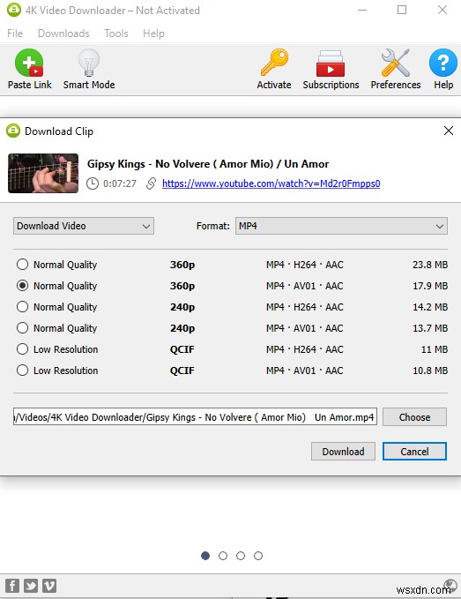This screenshot has height=599, width=461.
Task: Expand the Download Video dropdown
Action: [84, 226]
